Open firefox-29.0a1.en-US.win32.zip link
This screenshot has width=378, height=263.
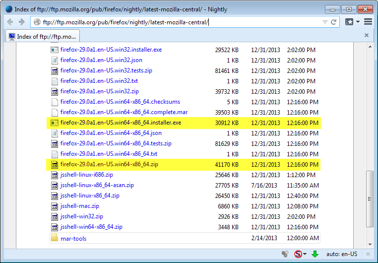coord(99,91)
